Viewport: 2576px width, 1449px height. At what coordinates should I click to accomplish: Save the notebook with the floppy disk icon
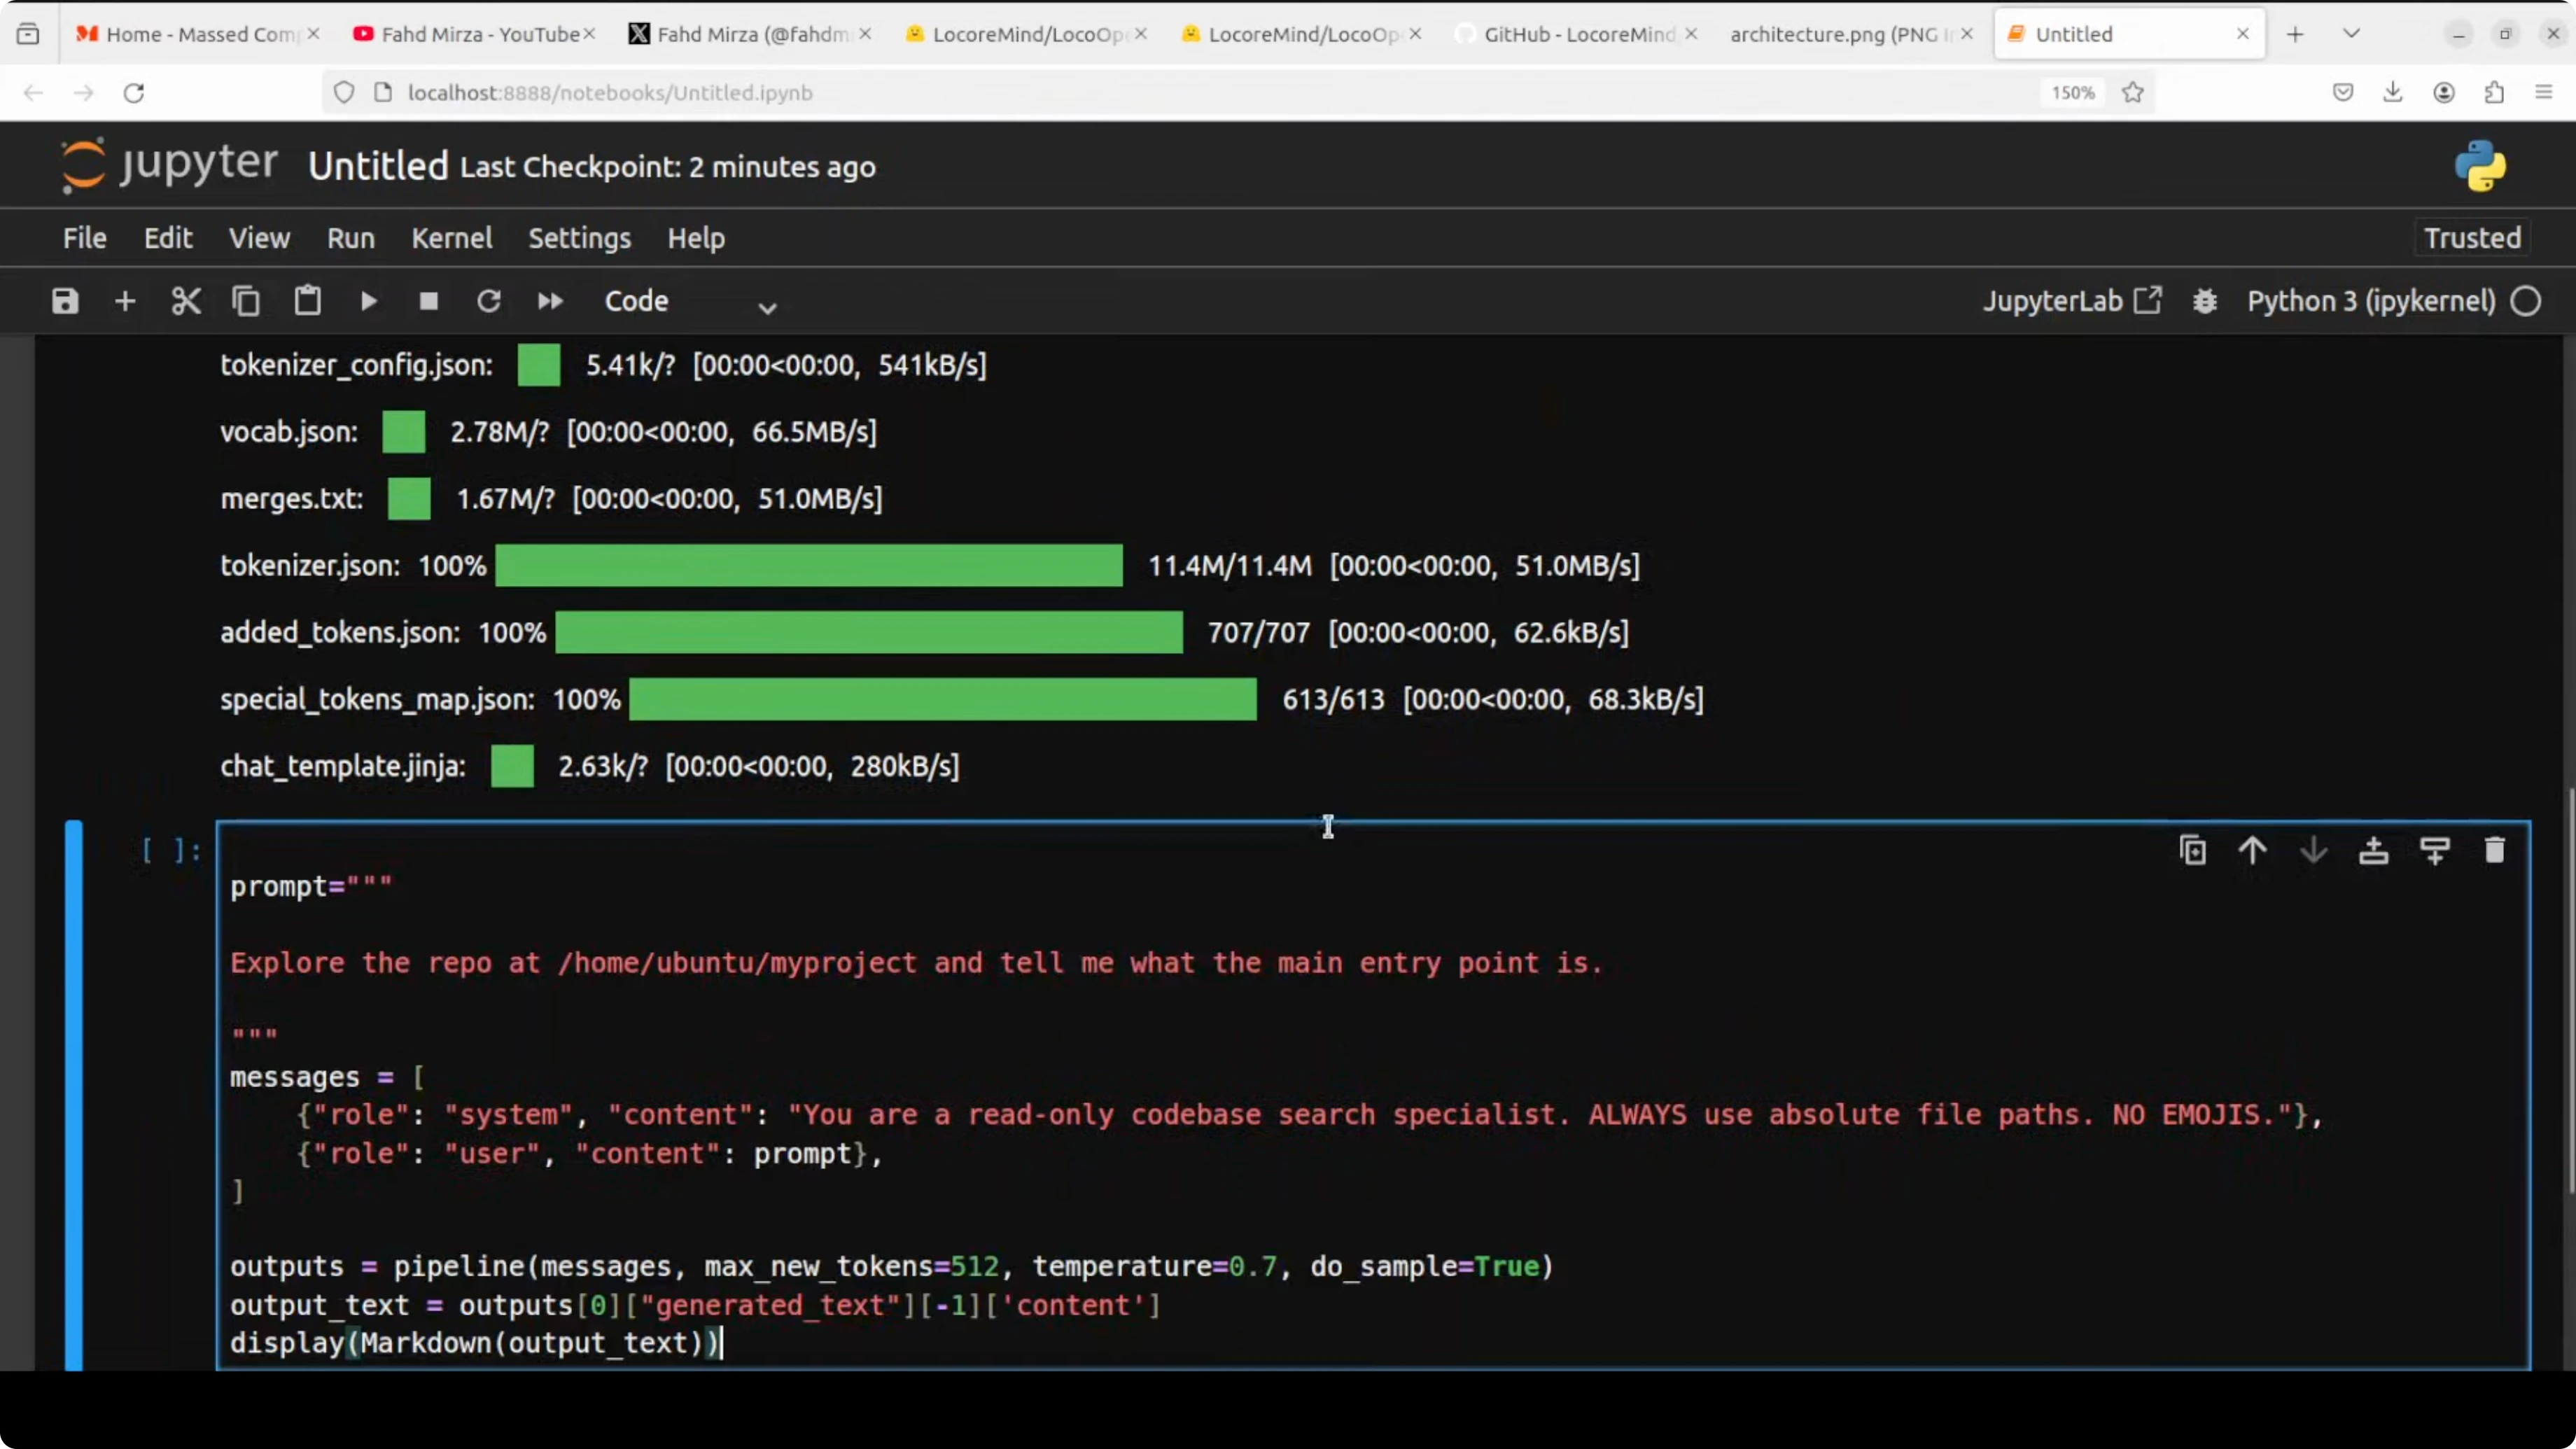pos(65,301)
